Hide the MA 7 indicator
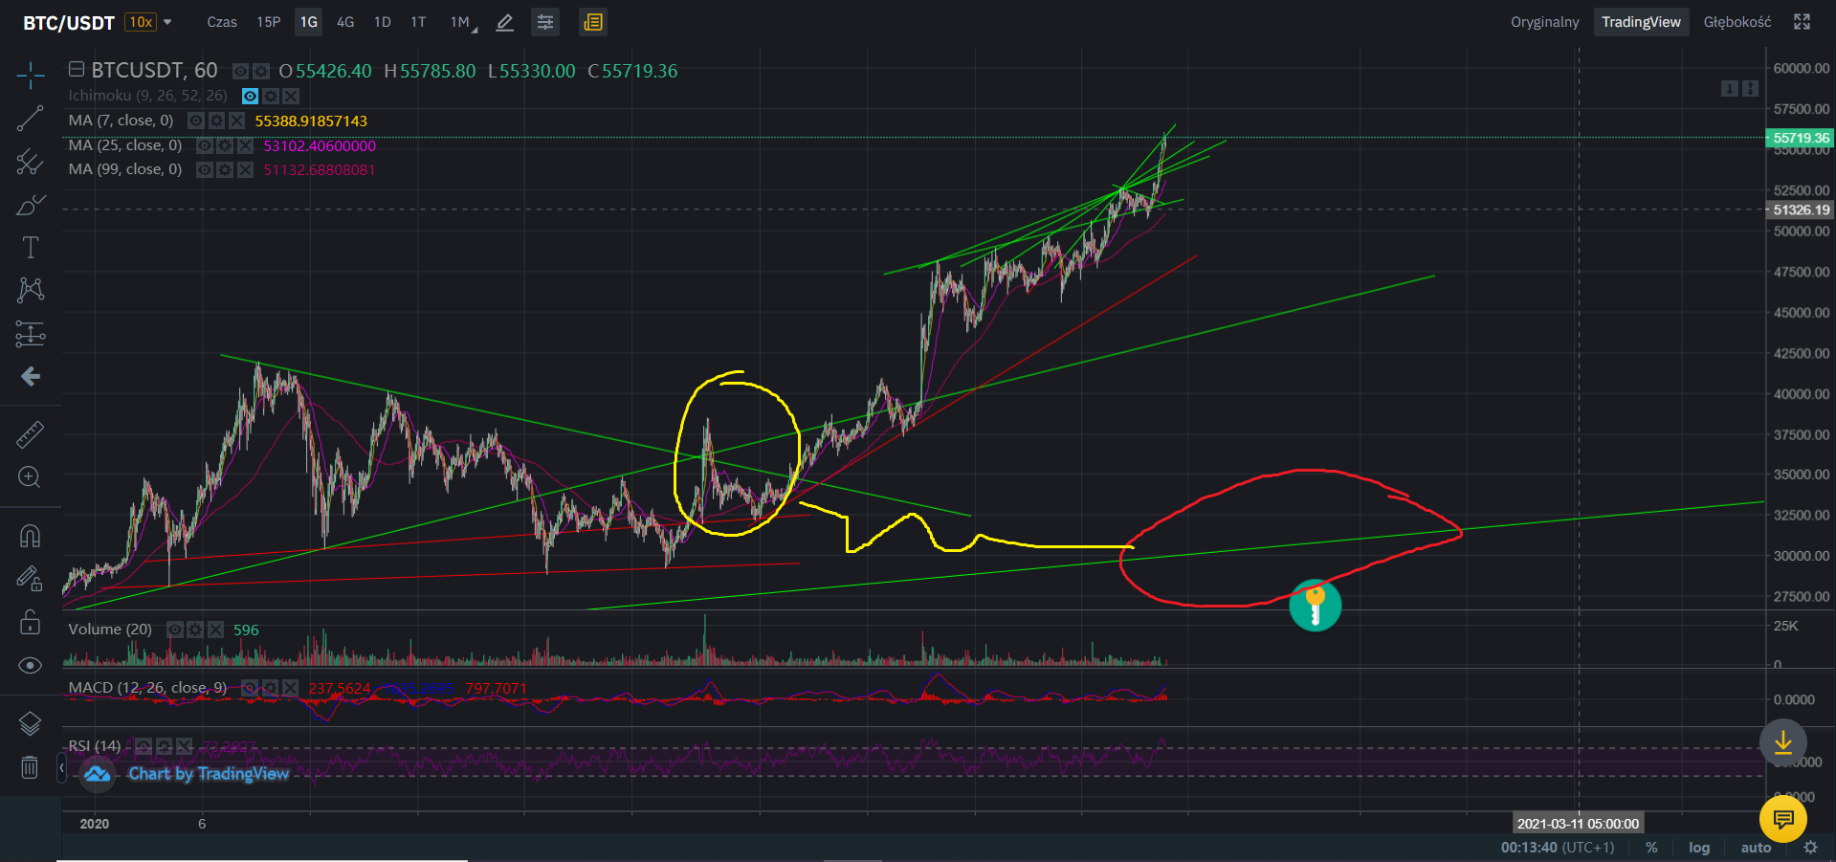The height and width of the screenshot is (862, 1836). pos(196,121)
